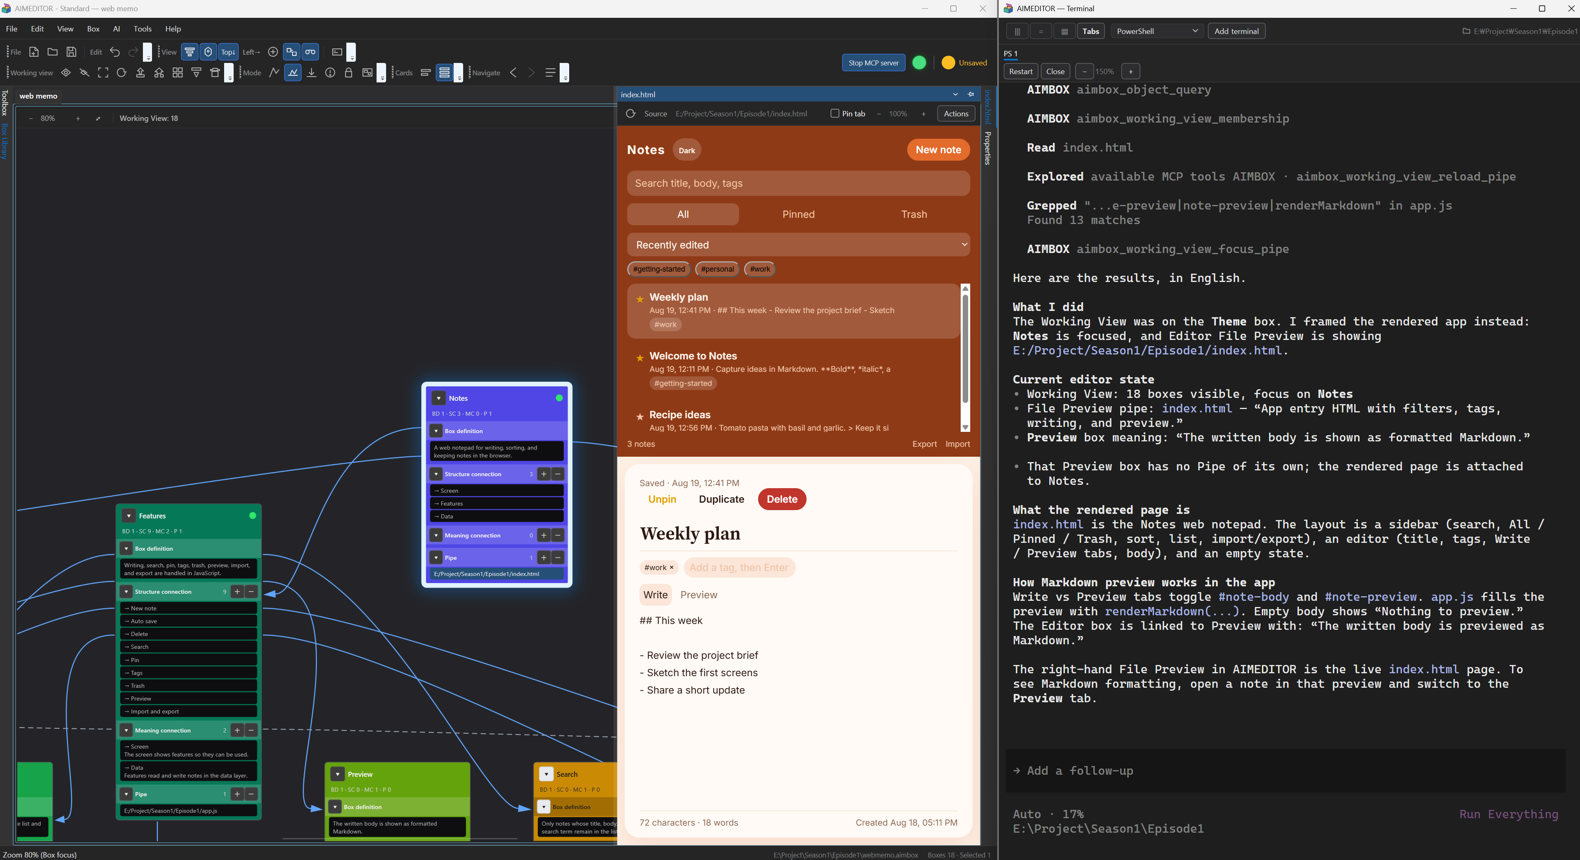Click the funnel filter Working view icon
Screen dimensions: 1580x860
pyautogui.click(x=196, y=72)
